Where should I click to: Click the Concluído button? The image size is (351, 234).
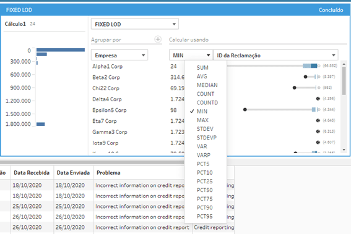click(x=331, y=10)
